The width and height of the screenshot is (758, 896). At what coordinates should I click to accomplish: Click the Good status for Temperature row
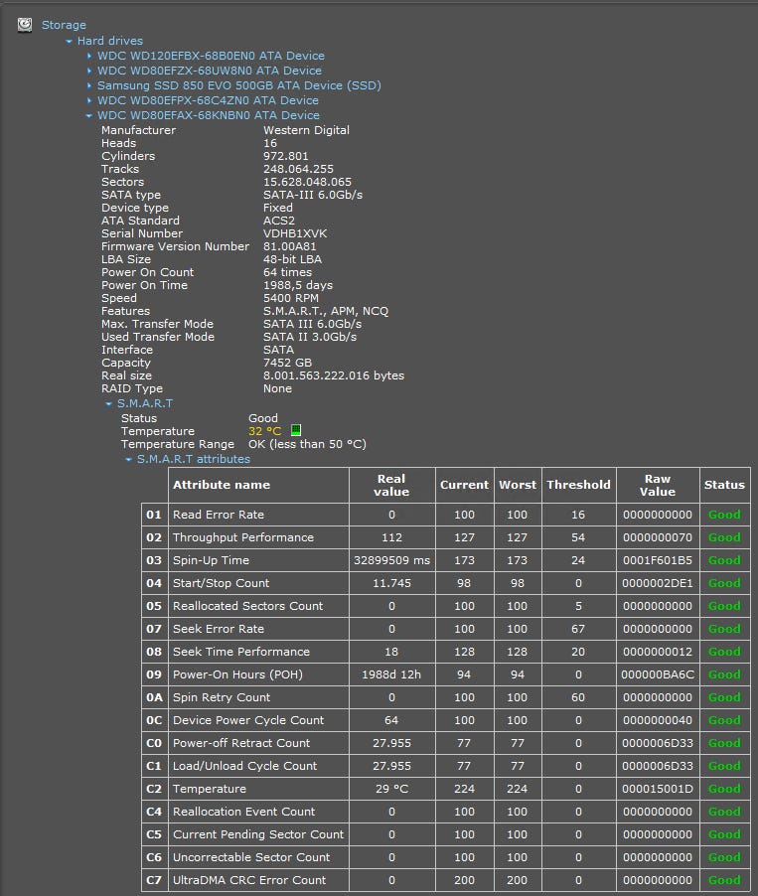(723, 789)
